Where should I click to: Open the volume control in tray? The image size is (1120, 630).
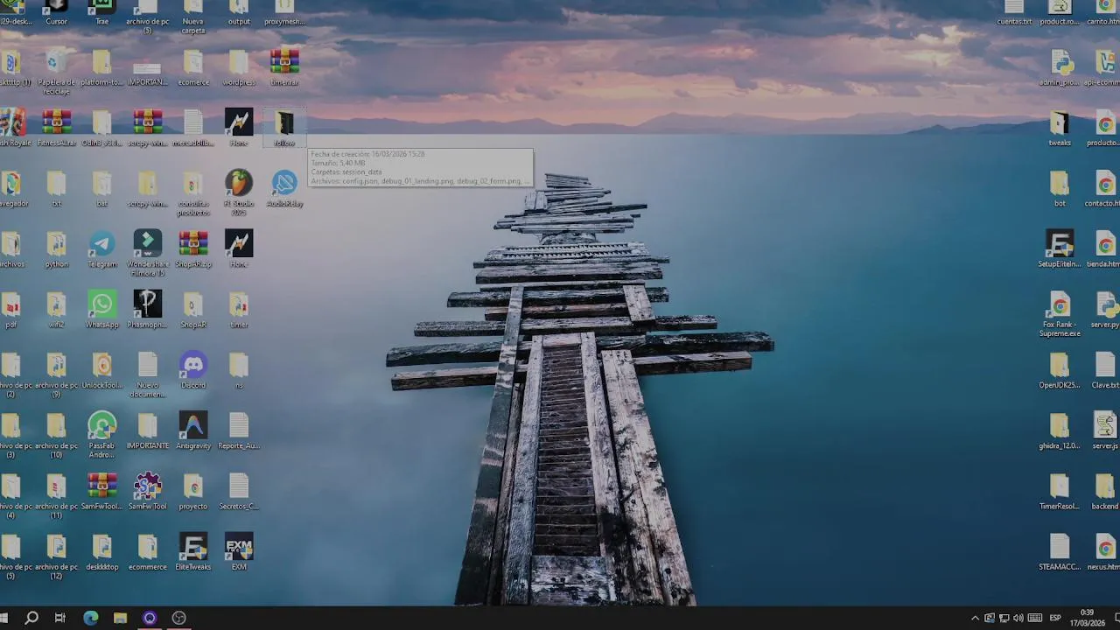[x=1018, y=619]
